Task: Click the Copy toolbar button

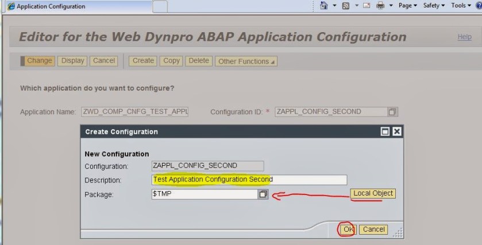Action: point(171,61)
